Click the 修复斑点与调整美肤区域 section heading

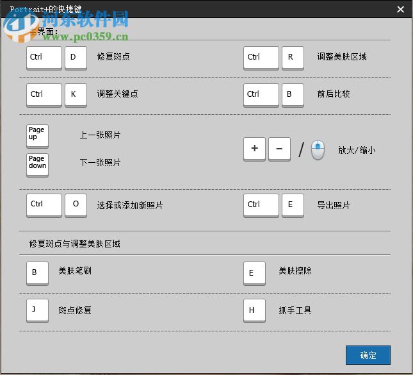coord(74,244)
